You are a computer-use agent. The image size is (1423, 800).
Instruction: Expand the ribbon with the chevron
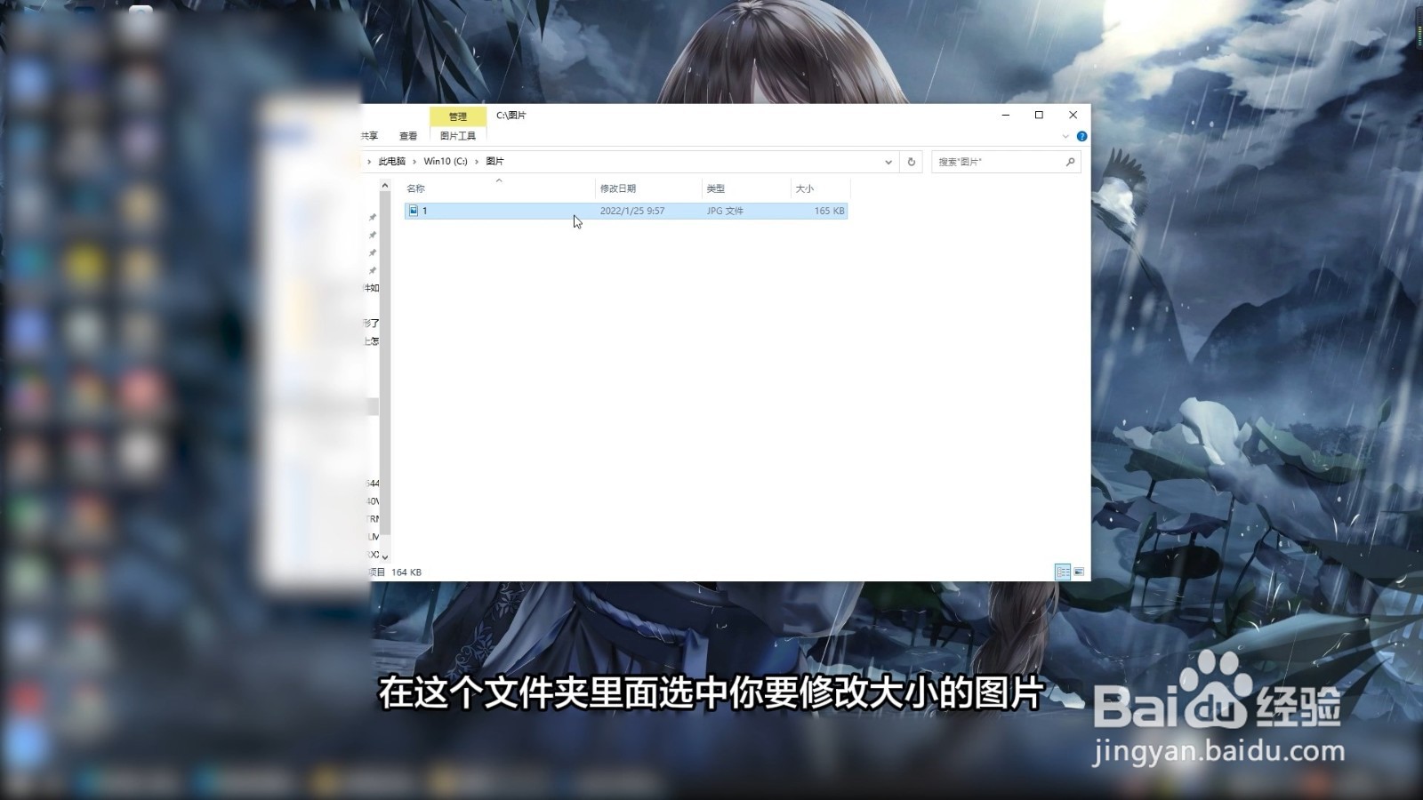pos(1065,136)
